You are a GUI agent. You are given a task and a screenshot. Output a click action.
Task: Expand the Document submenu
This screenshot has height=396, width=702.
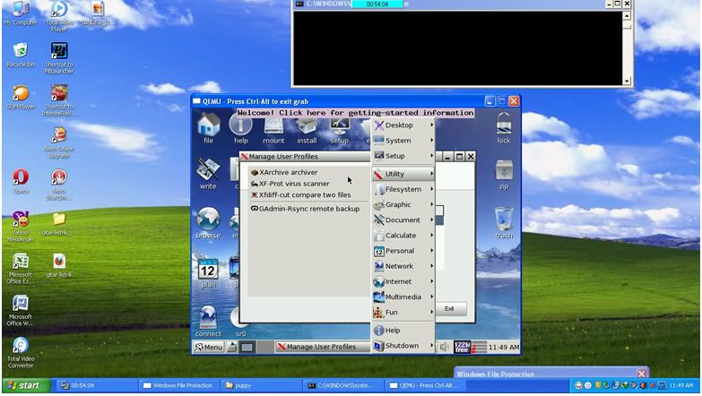coord(403,220)
